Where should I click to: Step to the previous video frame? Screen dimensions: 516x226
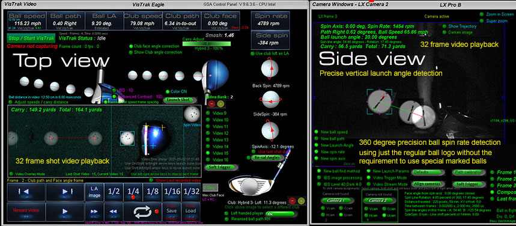(x=26, y=192)
